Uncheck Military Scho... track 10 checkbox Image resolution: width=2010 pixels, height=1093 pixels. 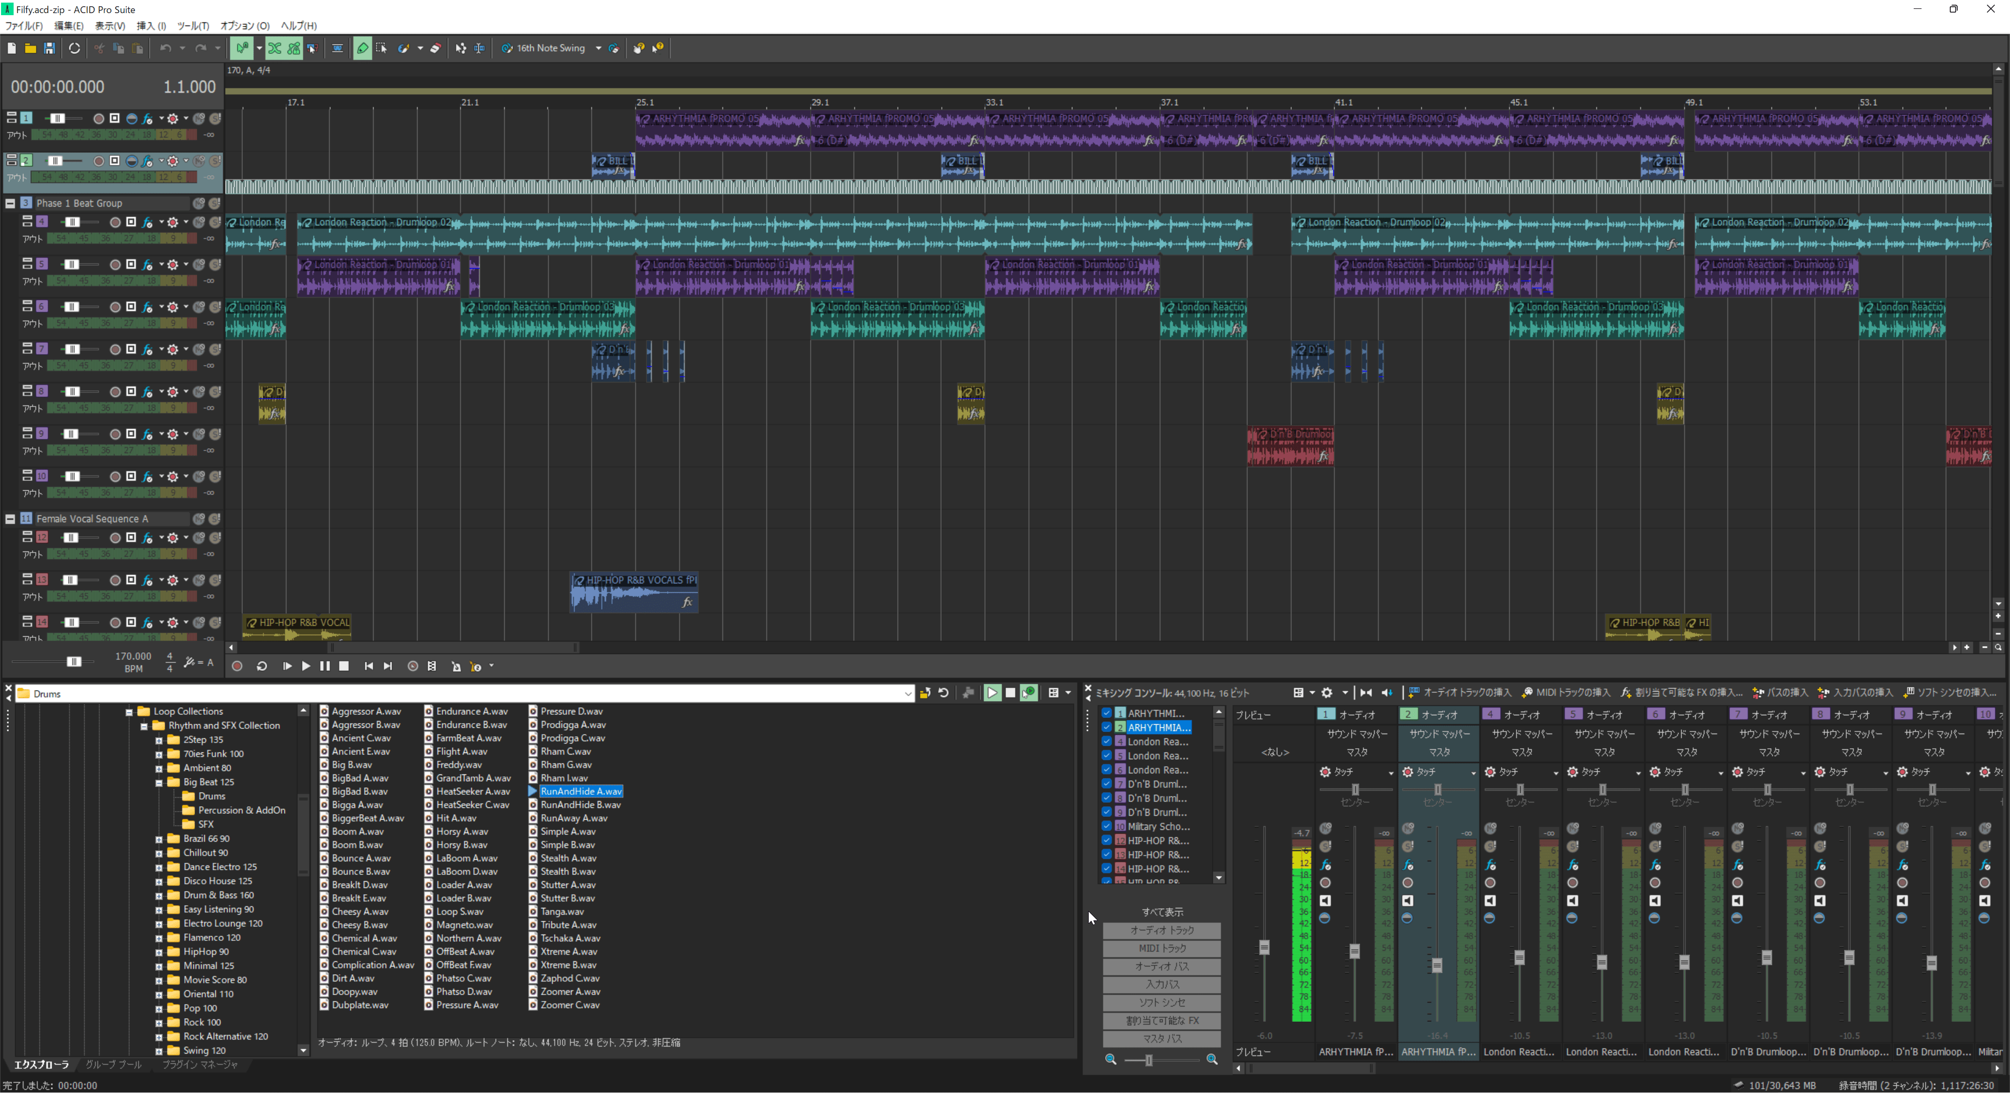[1105, 826]
